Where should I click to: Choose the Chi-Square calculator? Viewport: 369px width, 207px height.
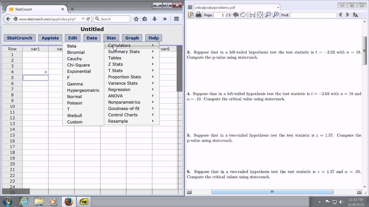tap(83, 65)
